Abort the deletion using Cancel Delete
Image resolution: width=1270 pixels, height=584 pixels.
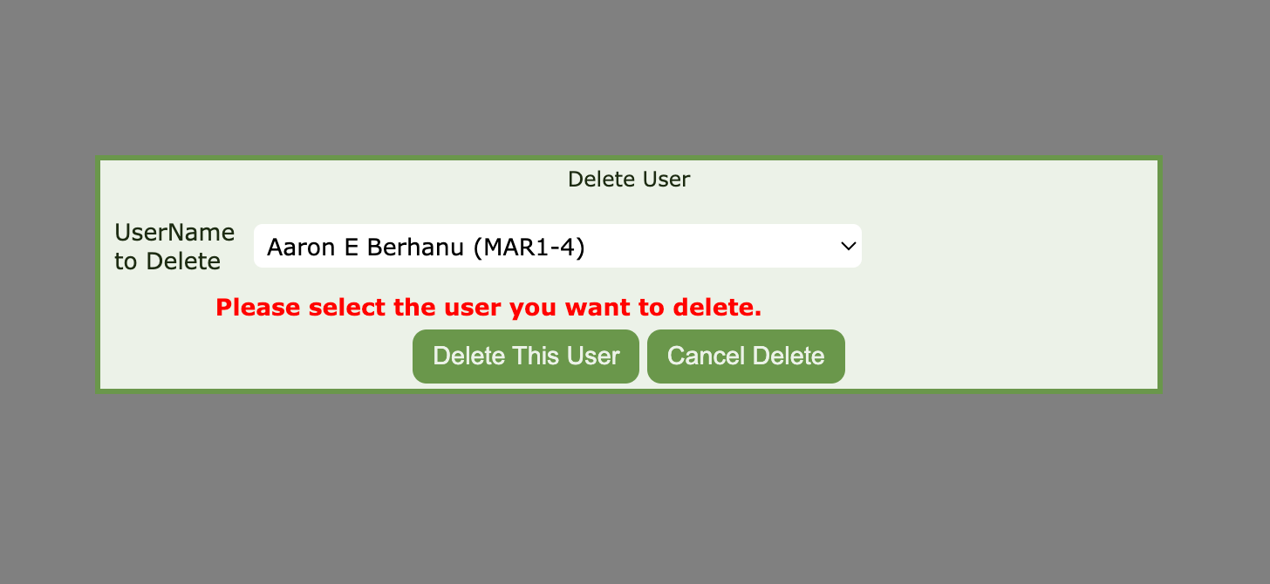pos(746,356)
